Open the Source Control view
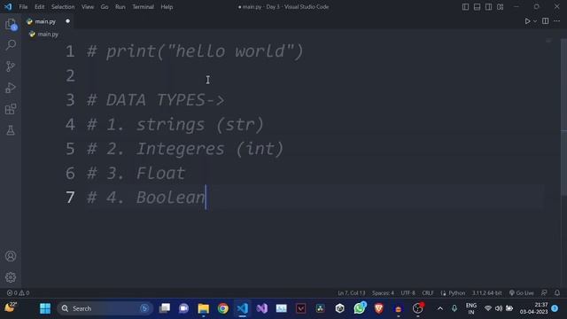 point(11,66)
